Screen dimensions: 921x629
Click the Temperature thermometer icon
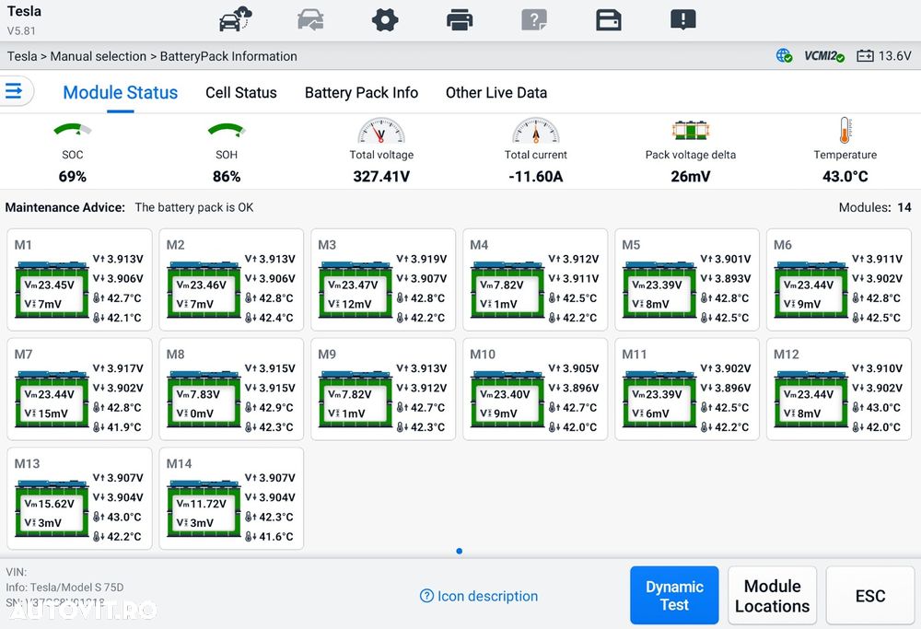(845, 130)
